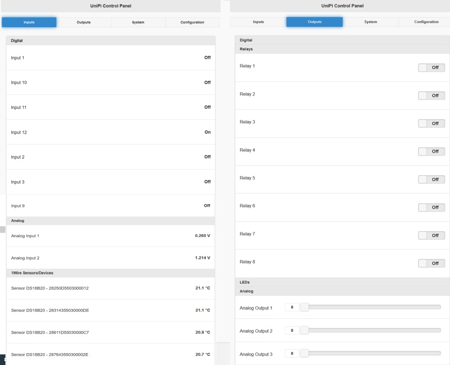
Task: Open System tab in left panel
Action: click(x=138, y=22)
